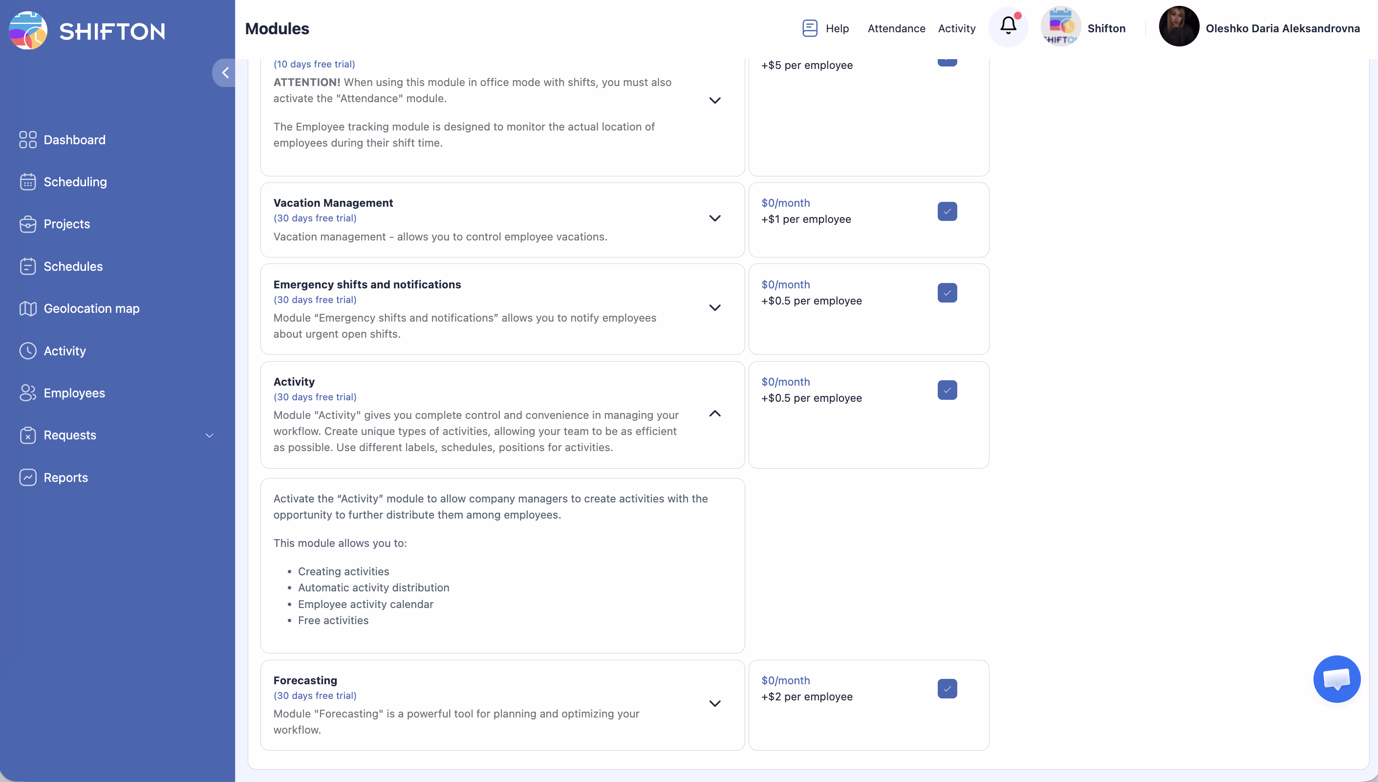Collapse the sidebar with arrow button
The width and height of the screenshot is (1378, 782).
225,72
